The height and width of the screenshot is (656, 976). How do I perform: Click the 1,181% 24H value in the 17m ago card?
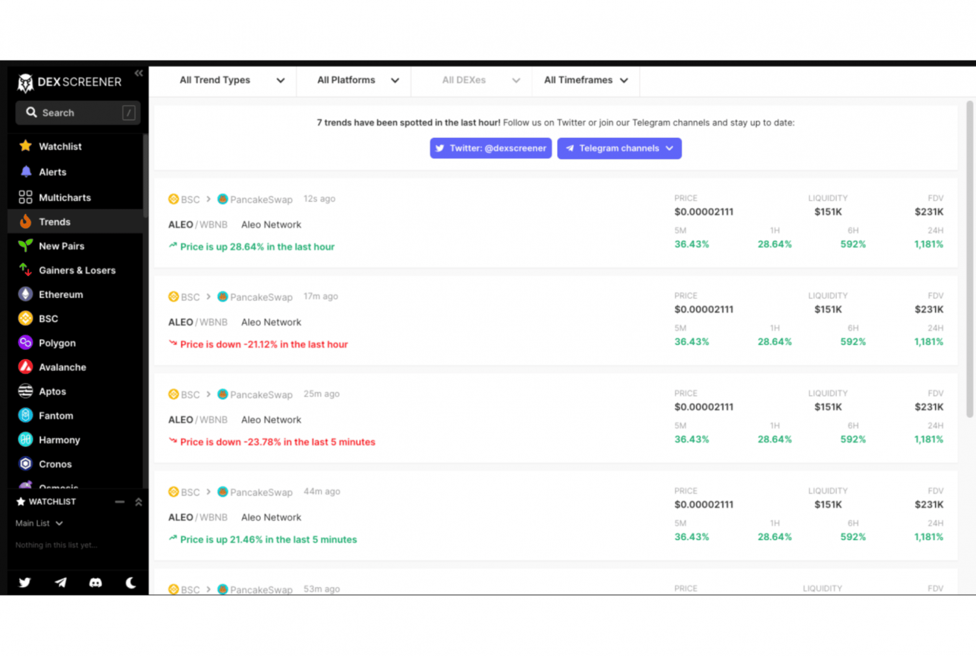click(x=929, y=342)
